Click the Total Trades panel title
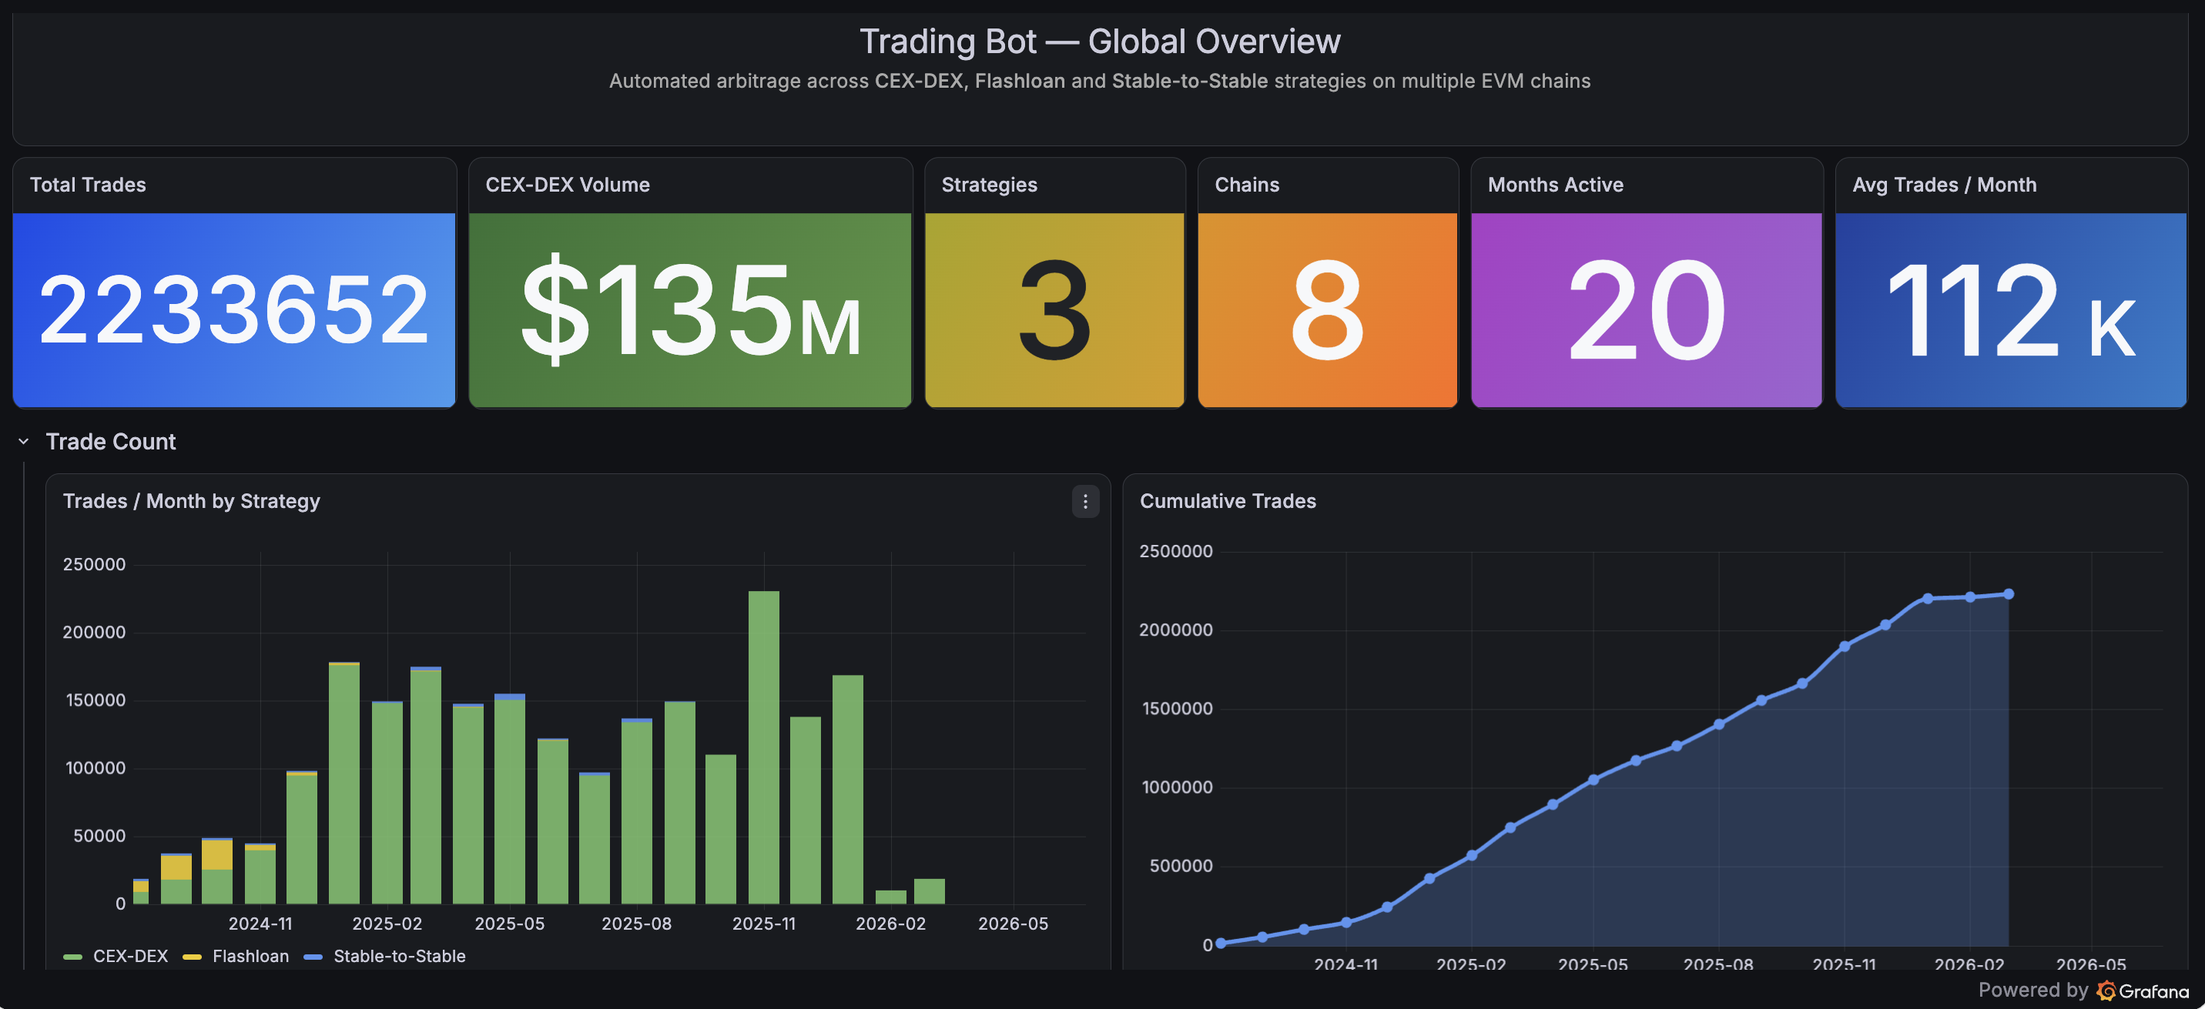This screenshot has width=2205, height=1009. (88, 185)
